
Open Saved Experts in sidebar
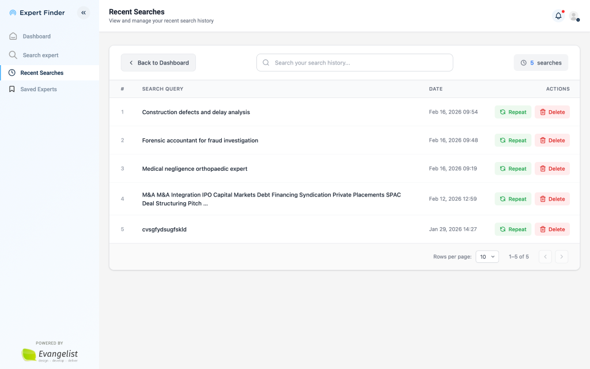tap(38, 89)
